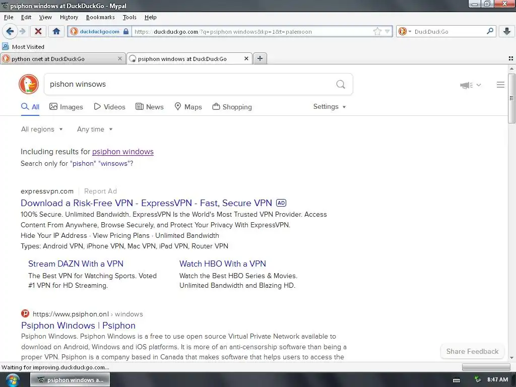Open the History menu
Viewport: 516px width, 387px height.
[69, 17]
